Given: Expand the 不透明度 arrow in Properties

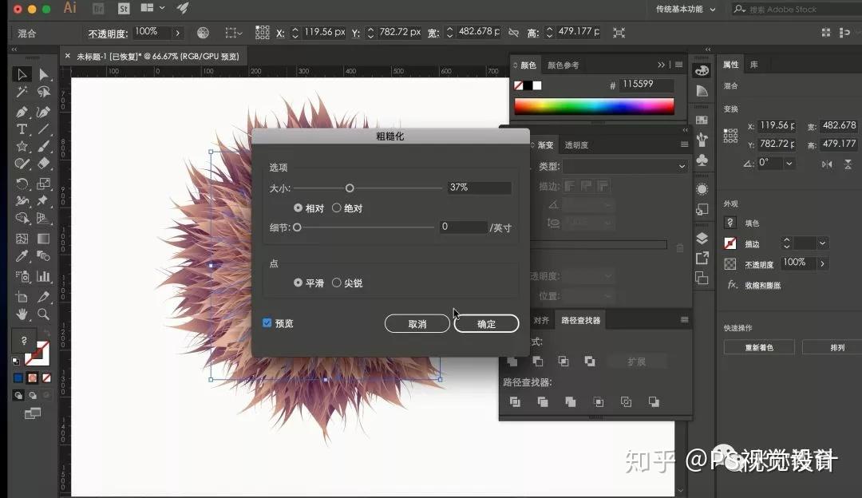Looking at the screenshot, I should [822, 263].
